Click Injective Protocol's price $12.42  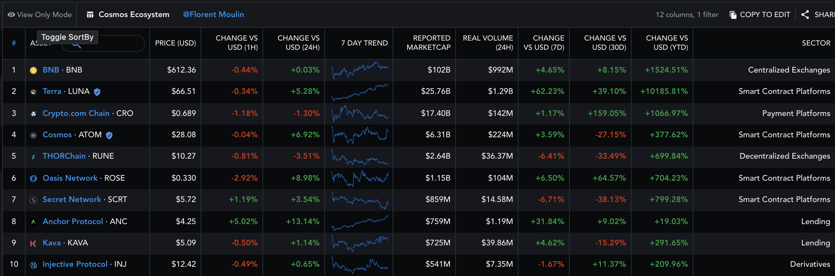click(184, 264)
